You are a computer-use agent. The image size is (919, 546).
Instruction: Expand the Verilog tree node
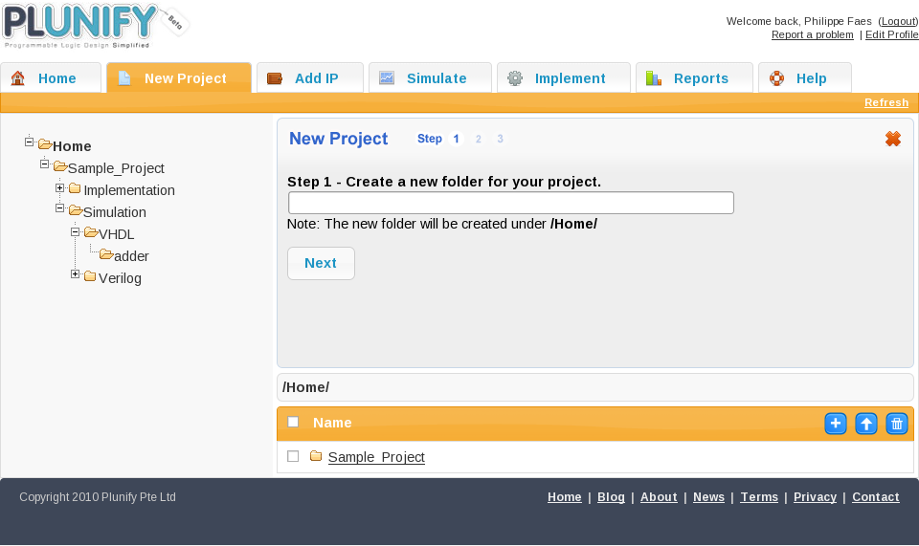point(75,273)
